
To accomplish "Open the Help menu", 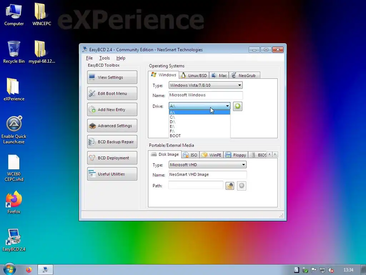I will click(121, 58).
